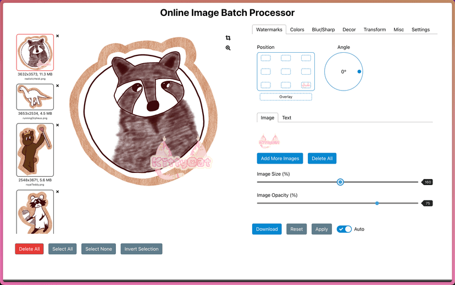Toggle the Auto apply switch

click(344, 229)
